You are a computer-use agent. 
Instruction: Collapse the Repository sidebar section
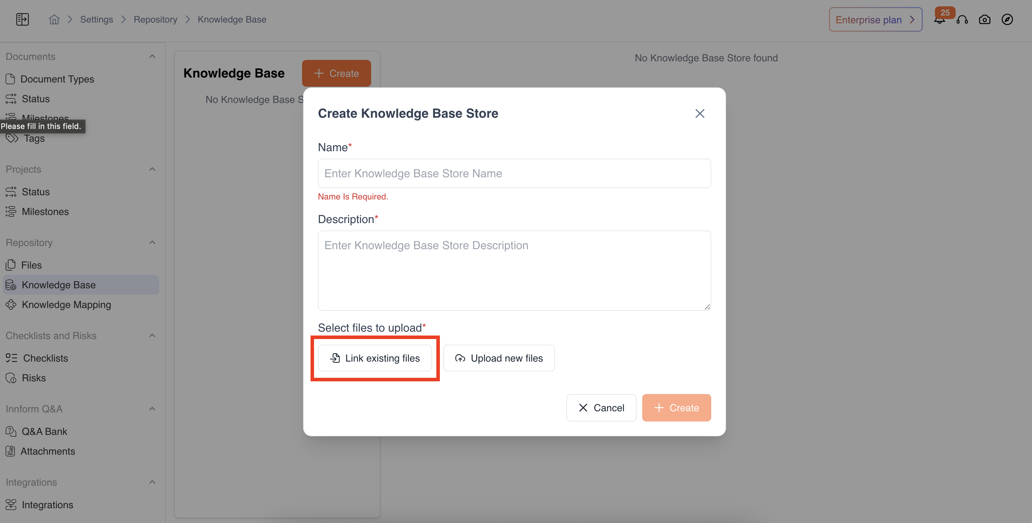pos(152,242)
